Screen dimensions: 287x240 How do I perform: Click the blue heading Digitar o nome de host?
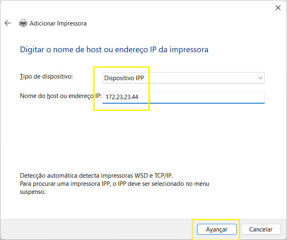(114, 50)
